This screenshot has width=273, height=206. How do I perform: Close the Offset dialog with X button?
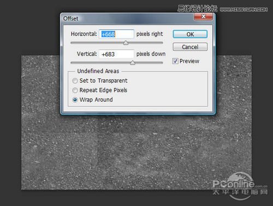point(203,16)
